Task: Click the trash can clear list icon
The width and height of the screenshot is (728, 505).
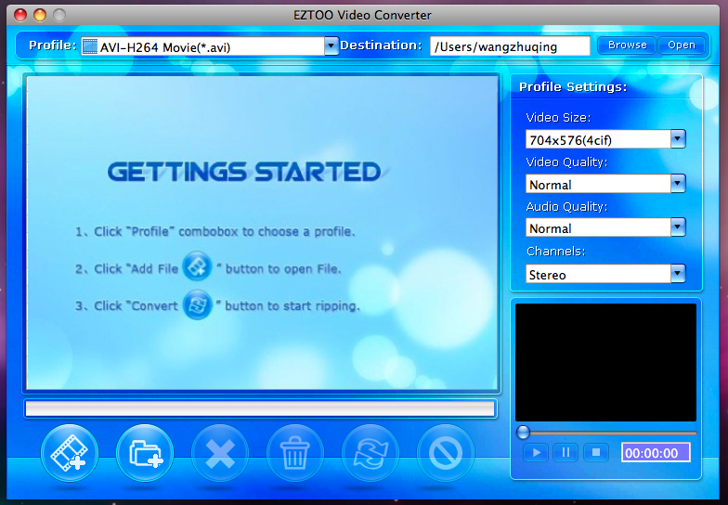Action: coord(295,453)
